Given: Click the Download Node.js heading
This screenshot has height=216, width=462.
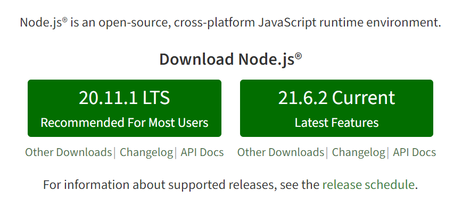Looking at the screenshot, I should pyautogui.click(x=230, y=59).
